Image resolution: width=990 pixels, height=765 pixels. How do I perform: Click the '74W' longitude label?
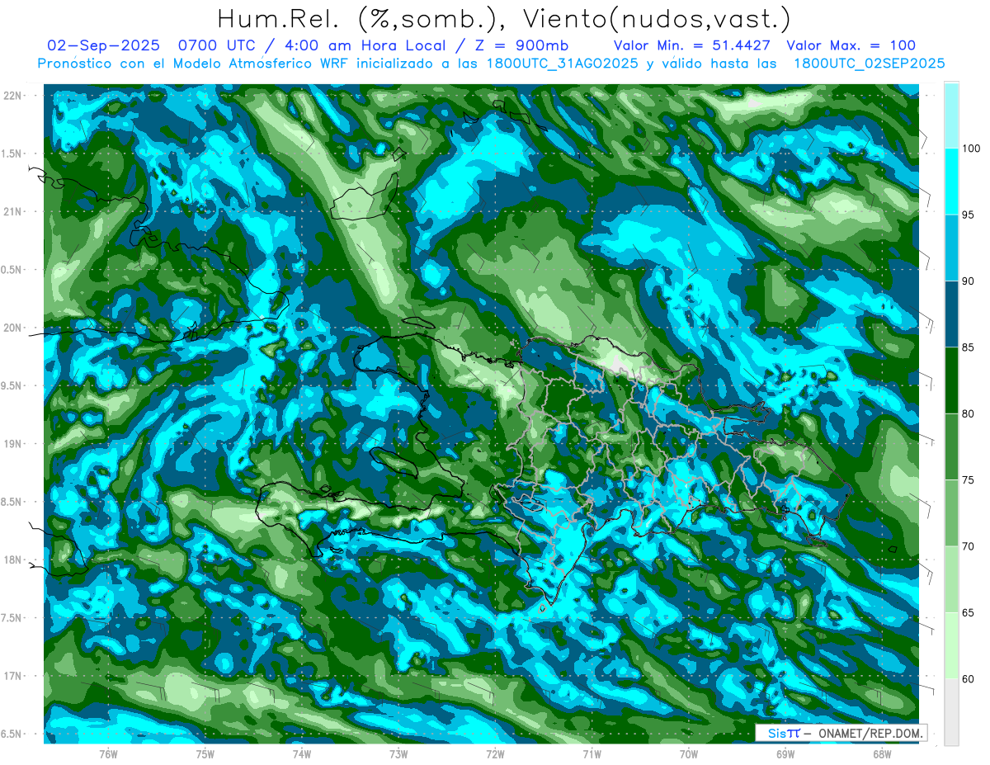[x=302, y=753]
